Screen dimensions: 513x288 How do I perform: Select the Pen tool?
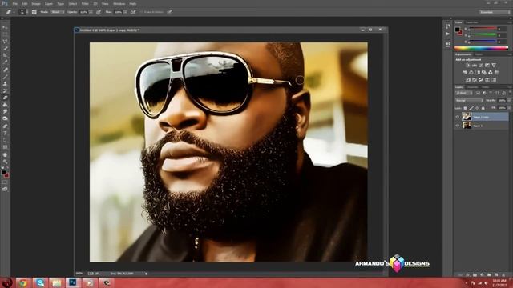[x=5, y=126]
